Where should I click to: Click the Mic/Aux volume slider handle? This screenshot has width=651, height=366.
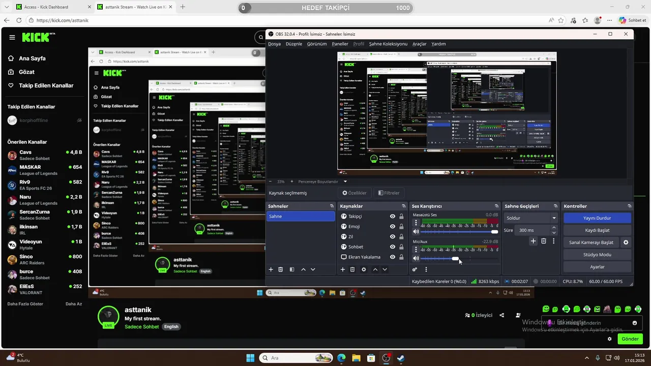click(x=455, y=259)
